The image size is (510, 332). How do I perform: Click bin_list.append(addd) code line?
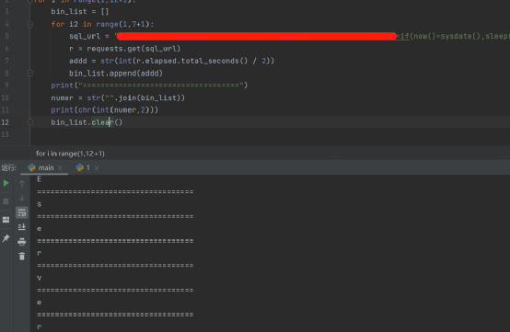[x=116, y=73]
